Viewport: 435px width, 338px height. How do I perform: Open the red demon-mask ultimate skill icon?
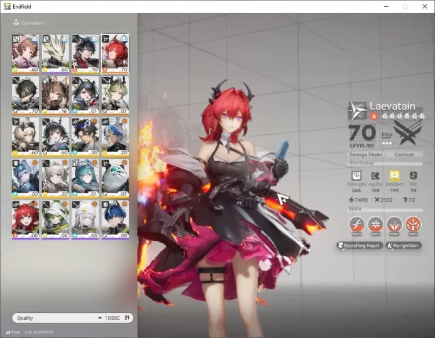(x=413, y=224)
